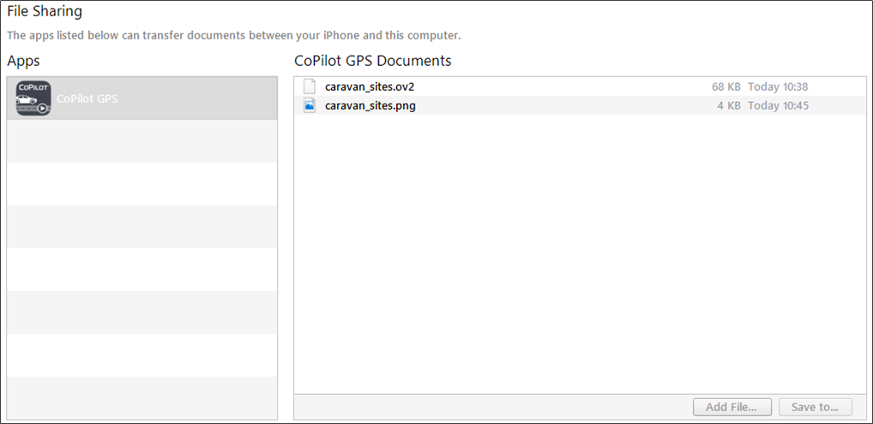
Task: Select the caravan_sites.png file name
Action: point(370,105)
